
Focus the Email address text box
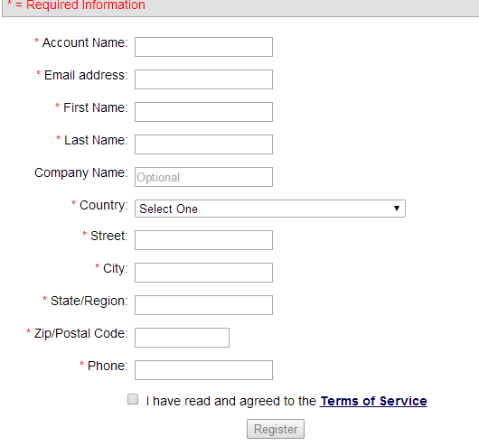[203, 79]
